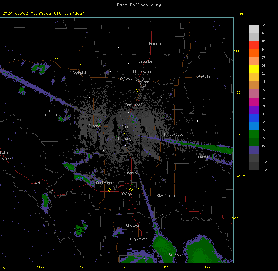Image resolution: width=278 pixels, height=271 pixels.
Task: Click the Stettler city label
Action: coord(204,76)
